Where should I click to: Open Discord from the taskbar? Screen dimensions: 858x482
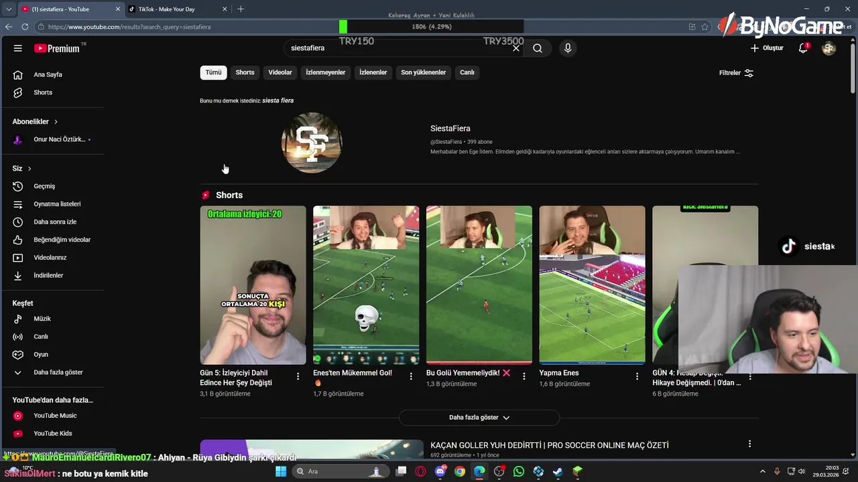click(440, 471)
